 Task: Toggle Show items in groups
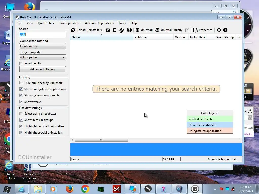click(21, 120)
